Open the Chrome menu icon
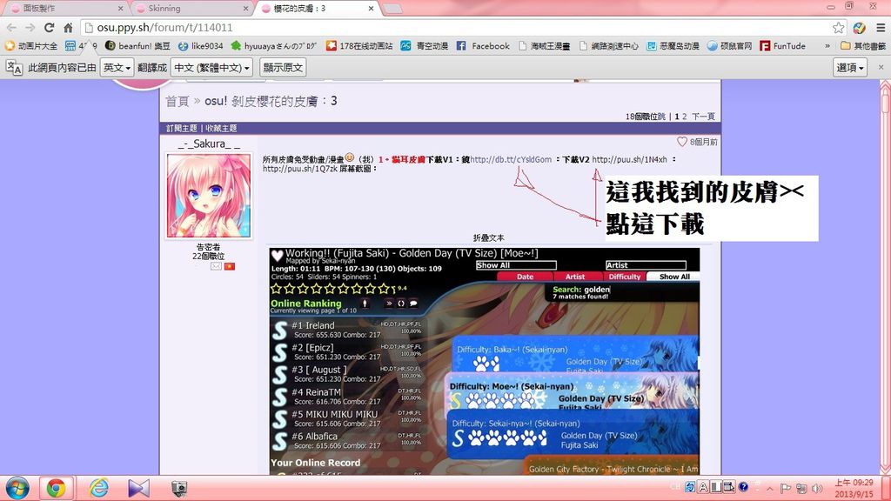Image resolution: width=891 pixels, height=501 pixels. [881, 27]
